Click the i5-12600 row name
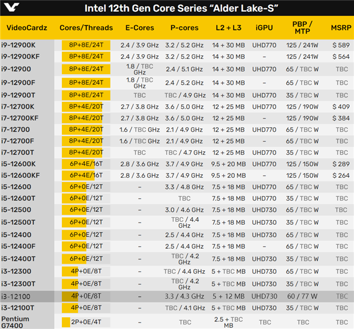Image resolution: width=354 pixels, height=329 pixels. [16, 187]
